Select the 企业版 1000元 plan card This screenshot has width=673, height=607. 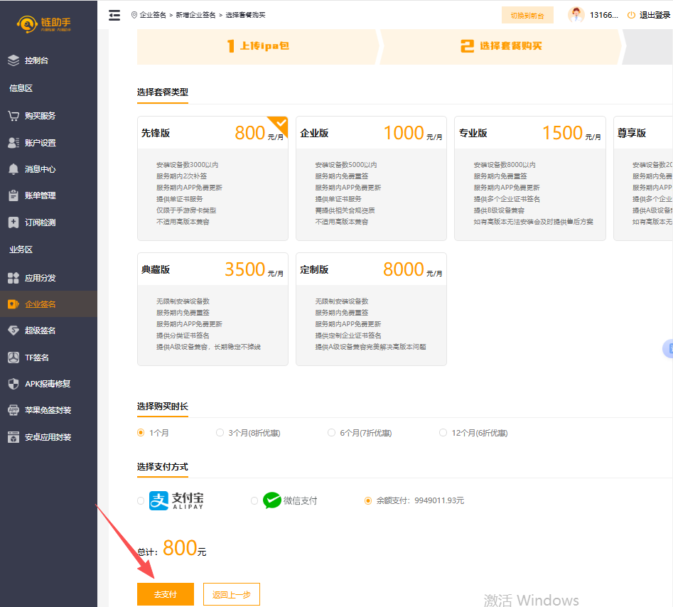coord(371,178)
